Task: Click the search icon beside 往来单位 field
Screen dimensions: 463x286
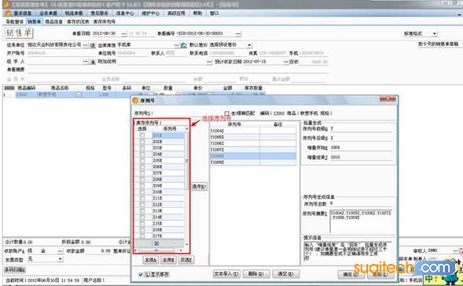Action: 93,45
